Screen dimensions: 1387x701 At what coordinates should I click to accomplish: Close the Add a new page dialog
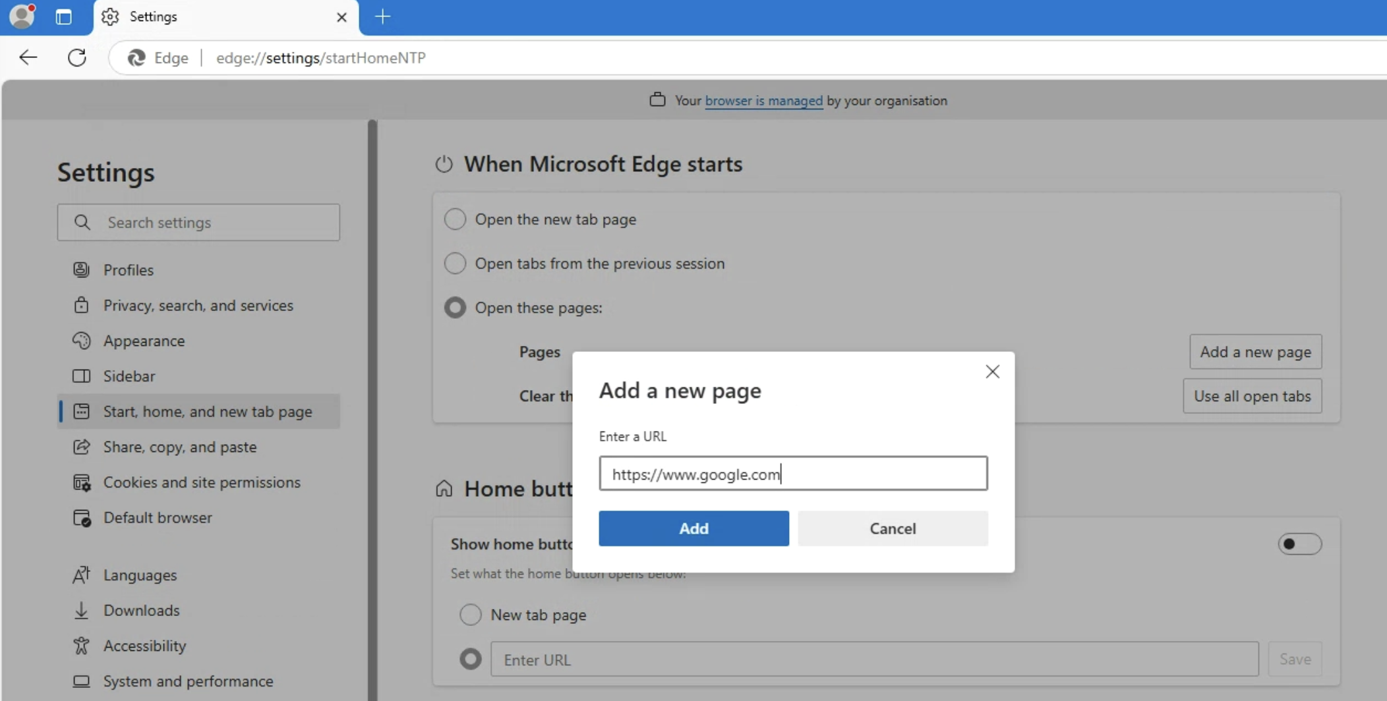click(992, 372)
